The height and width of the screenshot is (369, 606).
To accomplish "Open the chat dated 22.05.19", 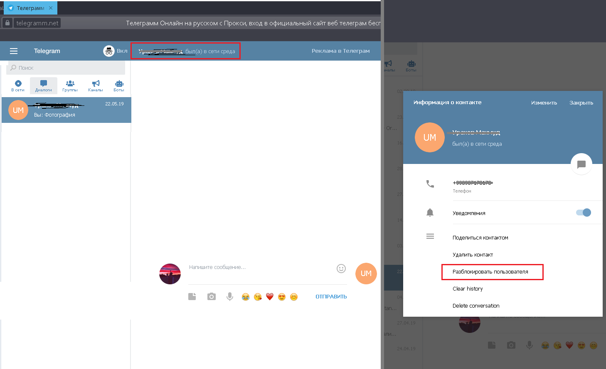I will point(67,110).
